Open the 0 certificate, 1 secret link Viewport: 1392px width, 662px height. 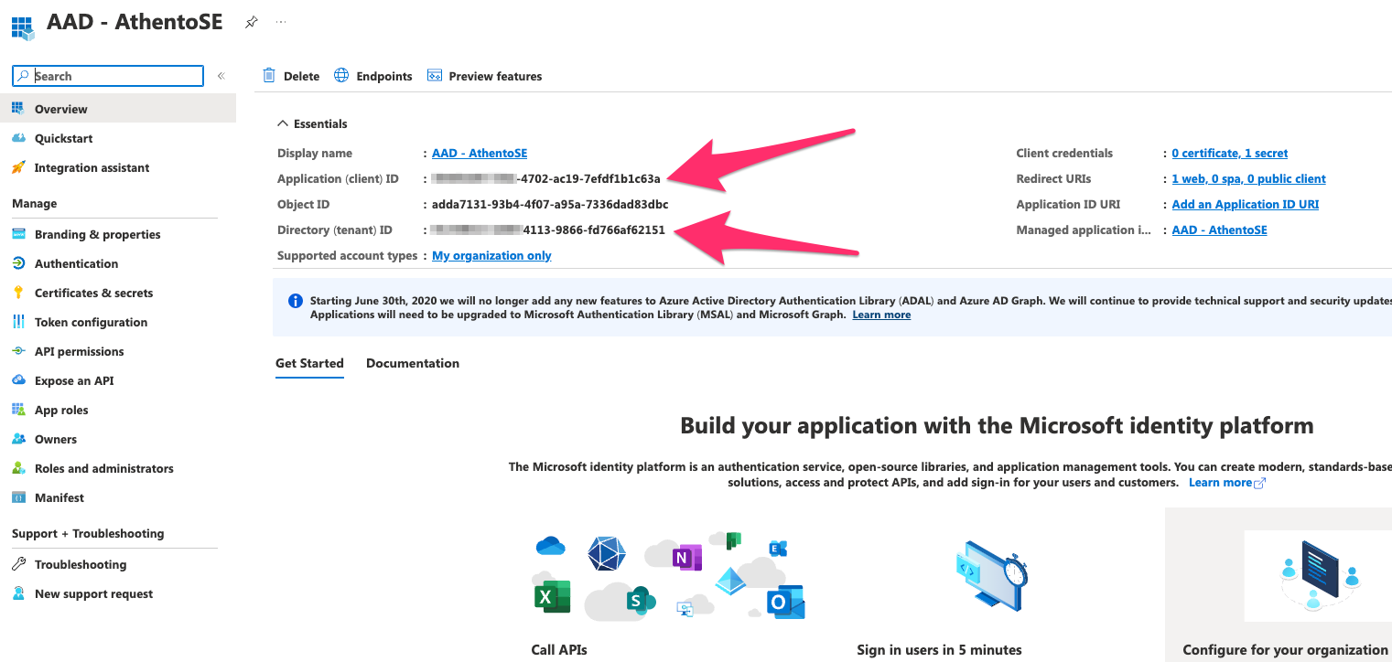click(1229, 153)
